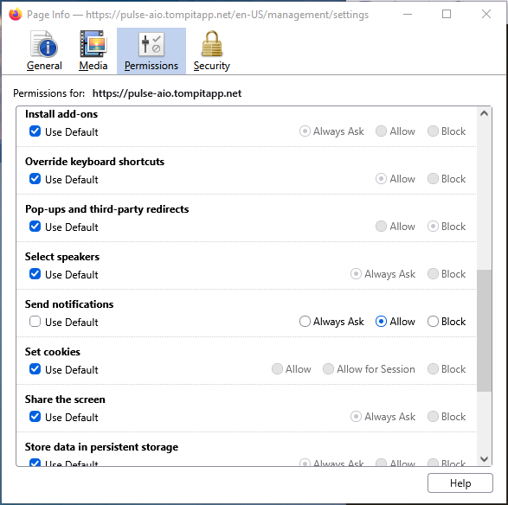Image resolution: width=508 pixels, height=505 pixels.
Task: Click the Pop-ups and third-party redirects heading
Action: tap(107, 209)
